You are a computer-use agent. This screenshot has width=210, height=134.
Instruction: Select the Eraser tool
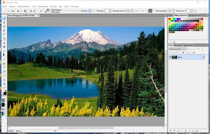pos(4,59)
